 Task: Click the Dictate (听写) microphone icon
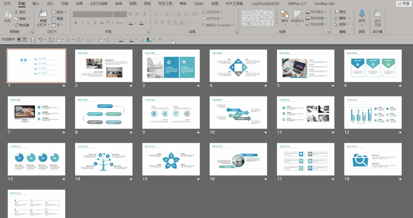tap(362, 14)
